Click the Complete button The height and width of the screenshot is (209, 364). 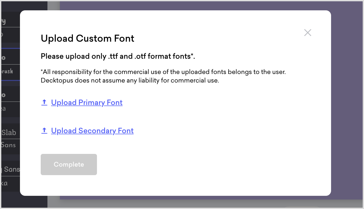(69, 165)
